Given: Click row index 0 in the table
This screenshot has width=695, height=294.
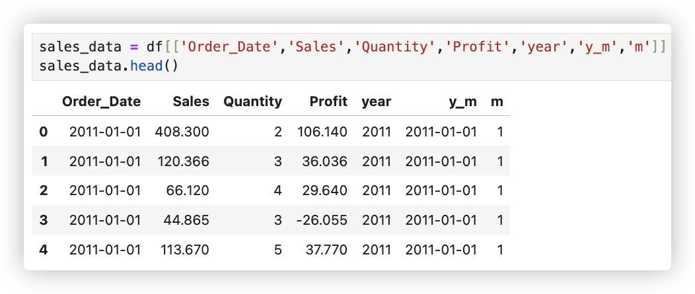Looking at the screenshot, I should tap(44, 132).
